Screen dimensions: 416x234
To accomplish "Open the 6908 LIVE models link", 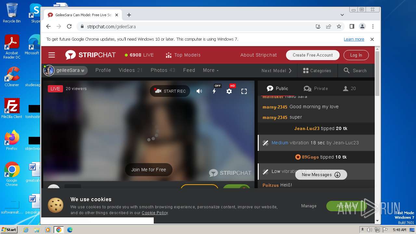I will pyautogui.click(x=139, y=55).
